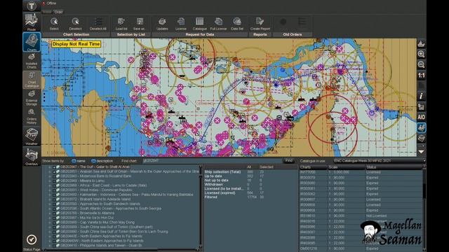Click the info (i) map tool

[421, 97]
